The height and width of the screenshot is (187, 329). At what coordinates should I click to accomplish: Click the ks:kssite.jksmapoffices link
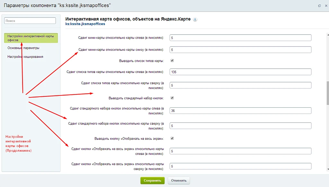coord(85,24)
